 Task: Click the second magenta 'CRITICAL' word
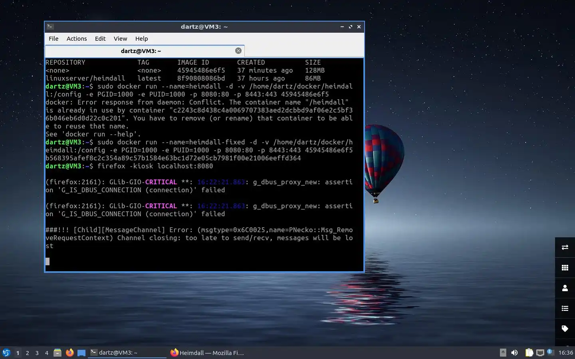click(161, 206)
